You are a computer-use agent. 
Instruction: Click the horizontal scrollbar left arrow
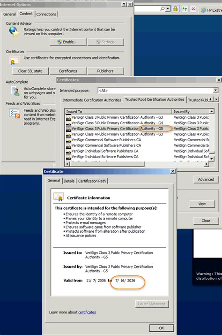[67, 164]
